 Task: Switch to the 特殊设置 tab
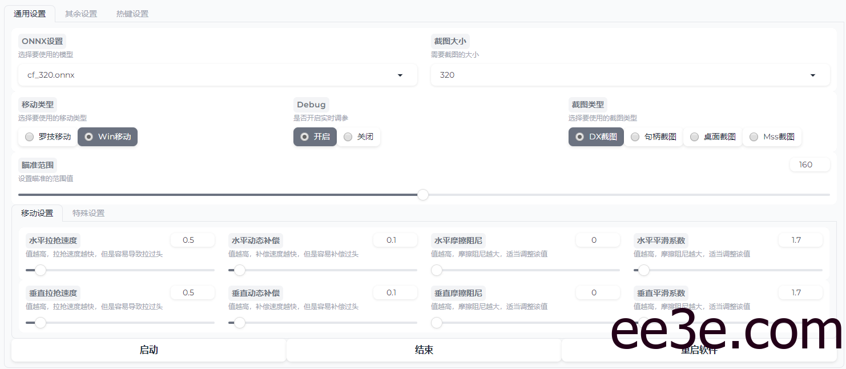[x=88, y=212]
